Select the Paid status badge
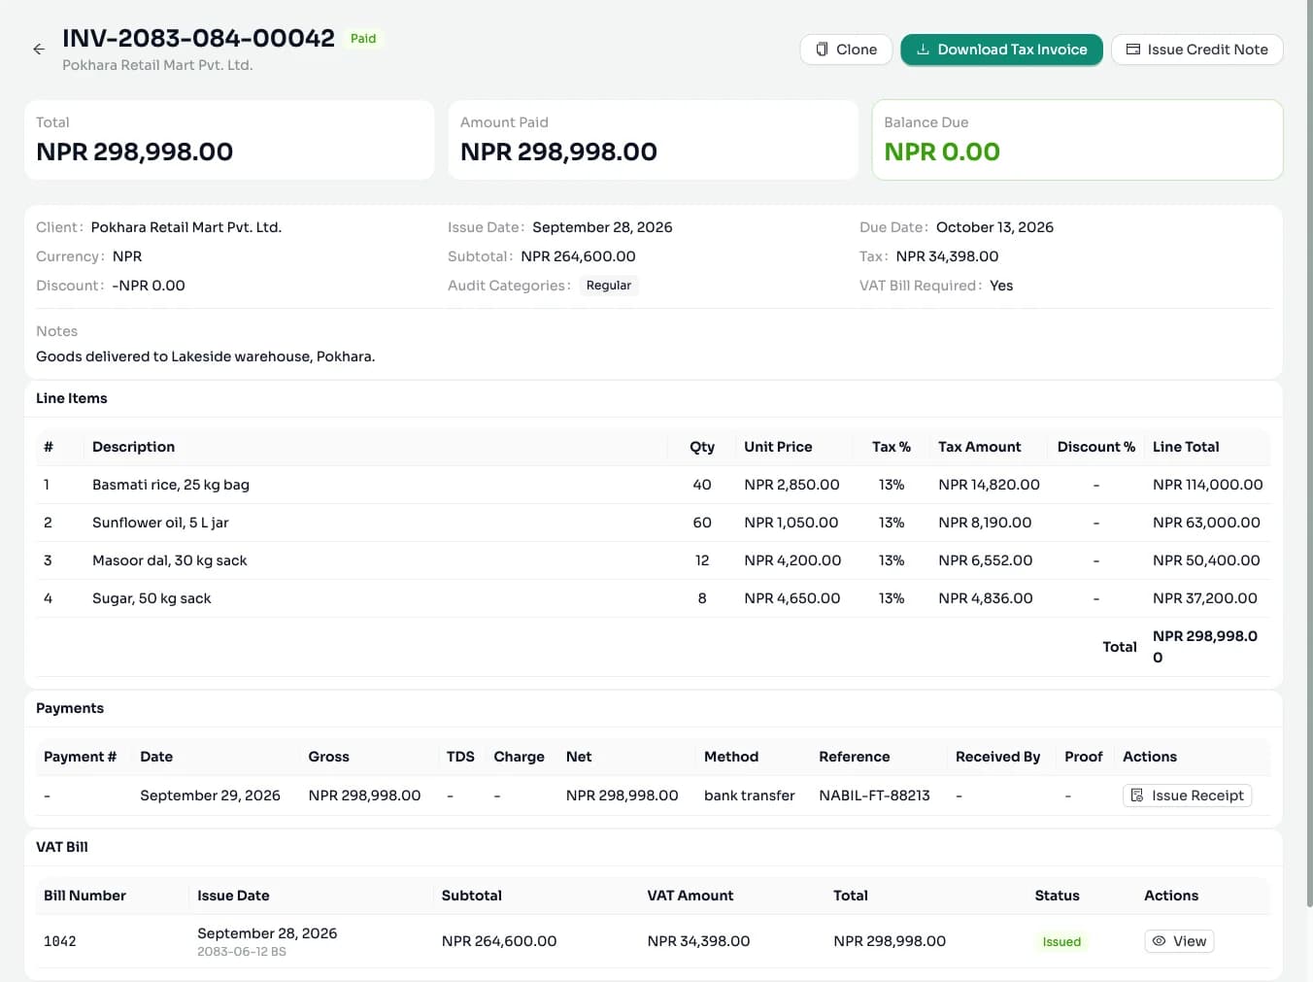 (363, 39)
